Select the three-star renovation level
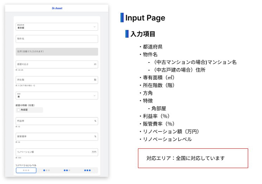The height and width of the screenshot is (184, 262). (x=87, y=171)
